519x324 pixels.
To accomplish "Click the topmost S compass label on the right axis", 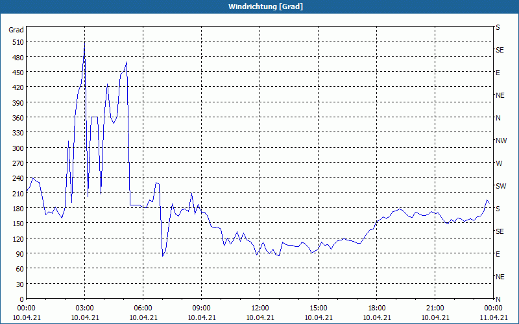I will (498, 27).
